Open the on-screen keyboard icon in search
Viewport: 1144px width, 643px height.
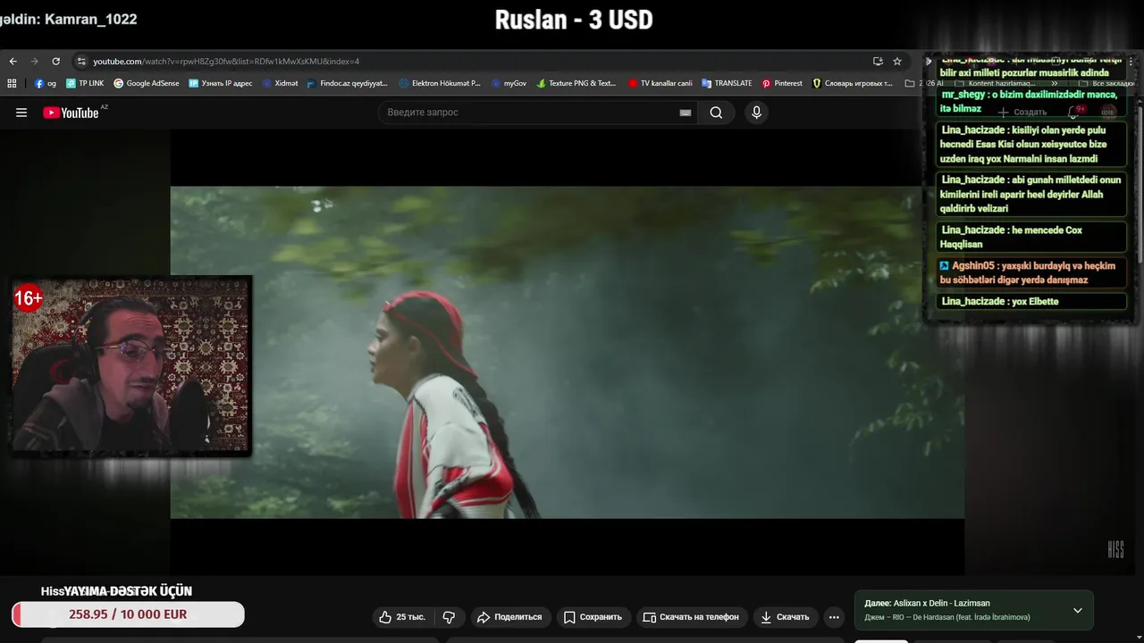tap(686, 113)
